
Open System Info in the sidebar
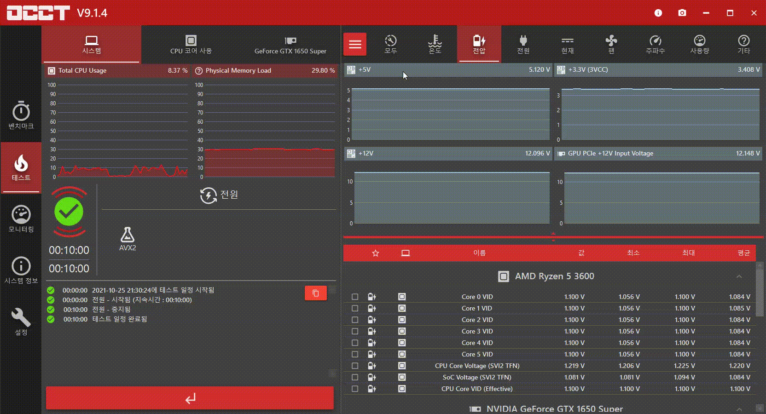tap(21, 270)
